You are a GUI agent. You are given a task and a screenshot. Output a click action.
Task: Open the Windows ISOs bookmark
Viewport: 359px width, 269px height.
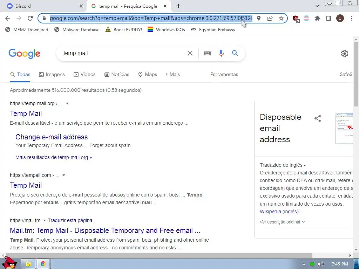point(166,29)
